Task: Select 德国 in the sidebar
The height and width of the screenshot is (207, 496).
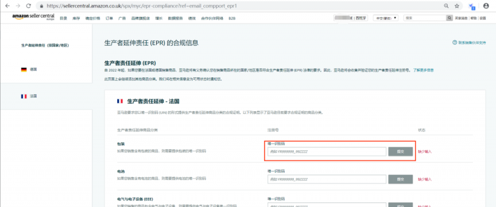Action: [33, 69]
